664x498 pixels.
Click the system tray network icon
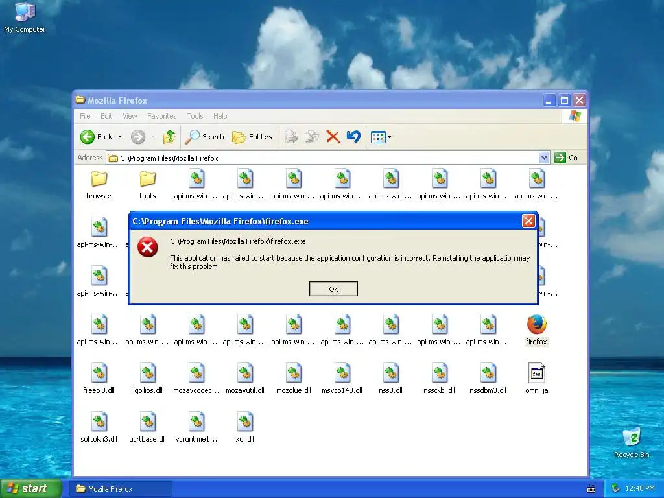(x=615, y=489)
